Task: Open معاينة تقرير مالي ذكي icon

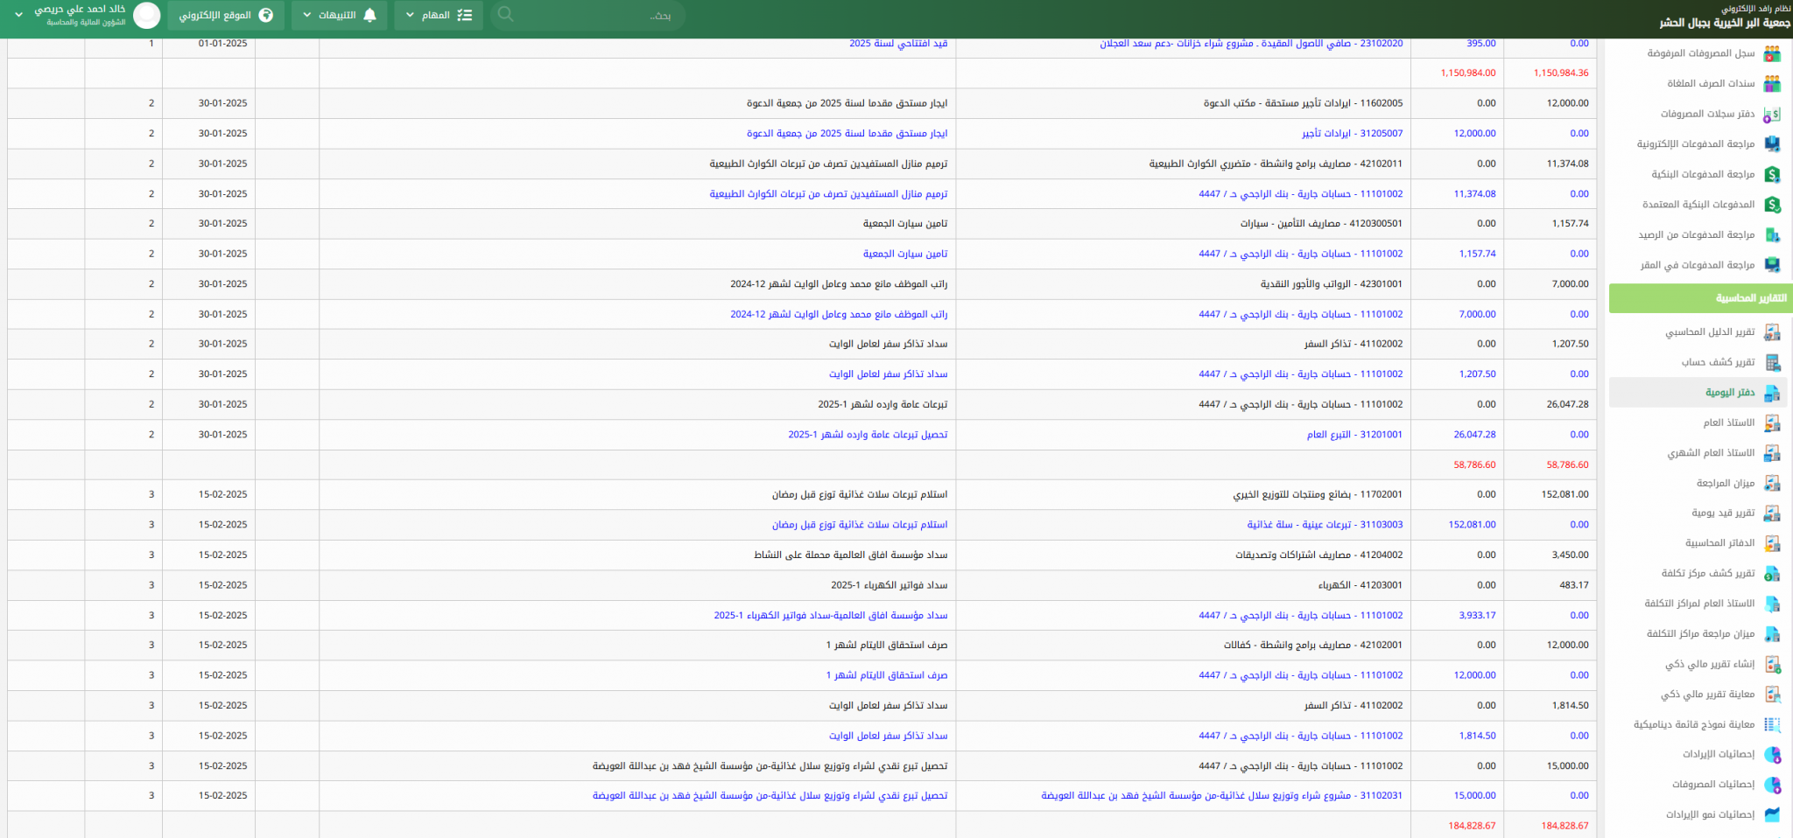Action: [x=1772, y=695]
